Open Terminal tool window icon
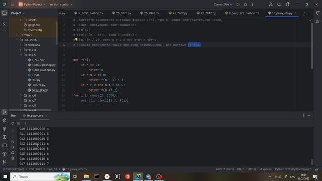This screenshot has height=181, width=322. pyautogui.click(x=4, y=145)
